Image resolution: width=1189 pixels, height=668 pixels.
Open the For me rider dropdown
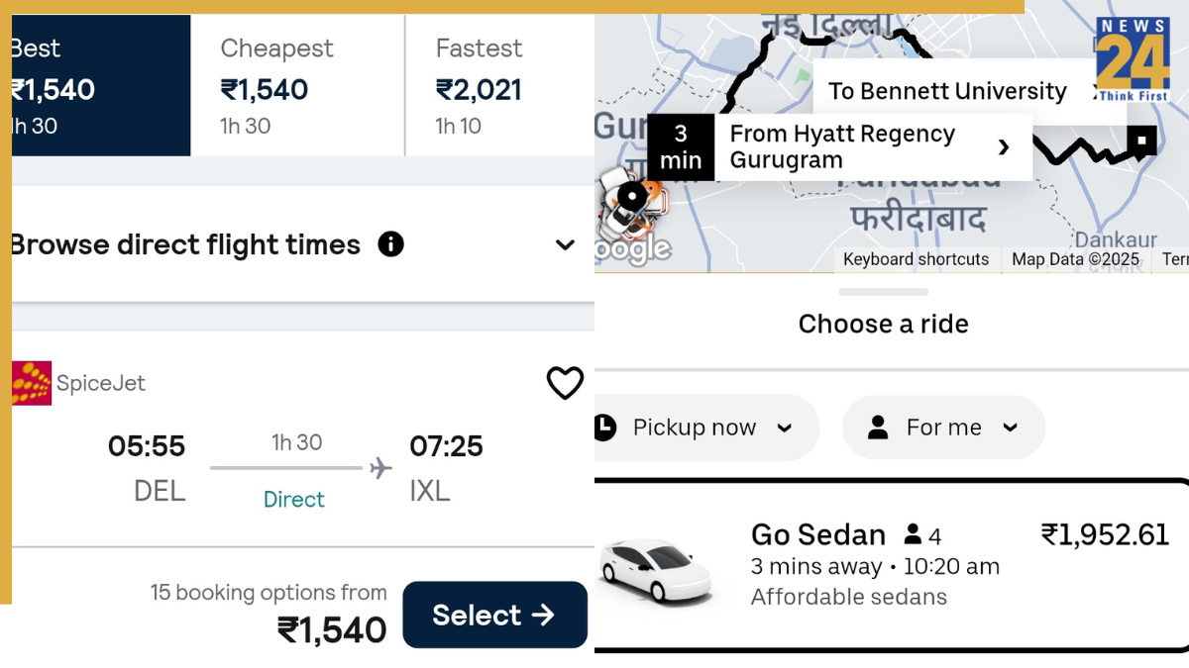point(943,428)
